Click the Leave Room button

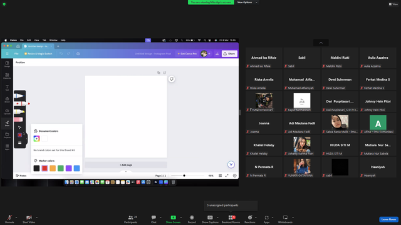[388, 219]
